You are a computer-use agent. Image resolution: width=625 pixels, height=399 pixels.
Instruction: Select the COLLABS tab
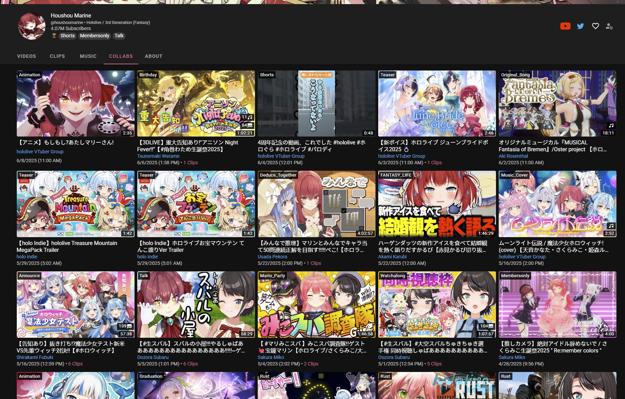pyautogui.click(x=121, y=56)
